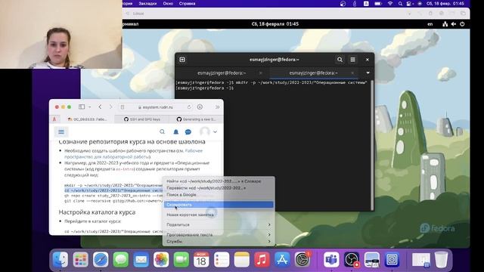
Task: Choose Перевести option in context menu
Action: pyautogui.click(x=219, y=188)
